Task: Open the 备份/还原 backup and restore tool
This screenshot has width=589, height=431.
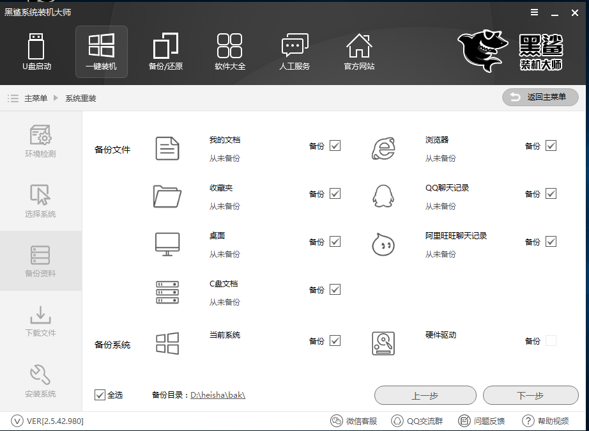Action: pos(165,51)
